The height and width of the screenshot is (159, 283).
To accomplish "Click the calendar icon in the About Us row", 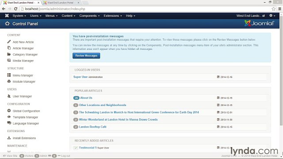I will [x=218, y=98].
